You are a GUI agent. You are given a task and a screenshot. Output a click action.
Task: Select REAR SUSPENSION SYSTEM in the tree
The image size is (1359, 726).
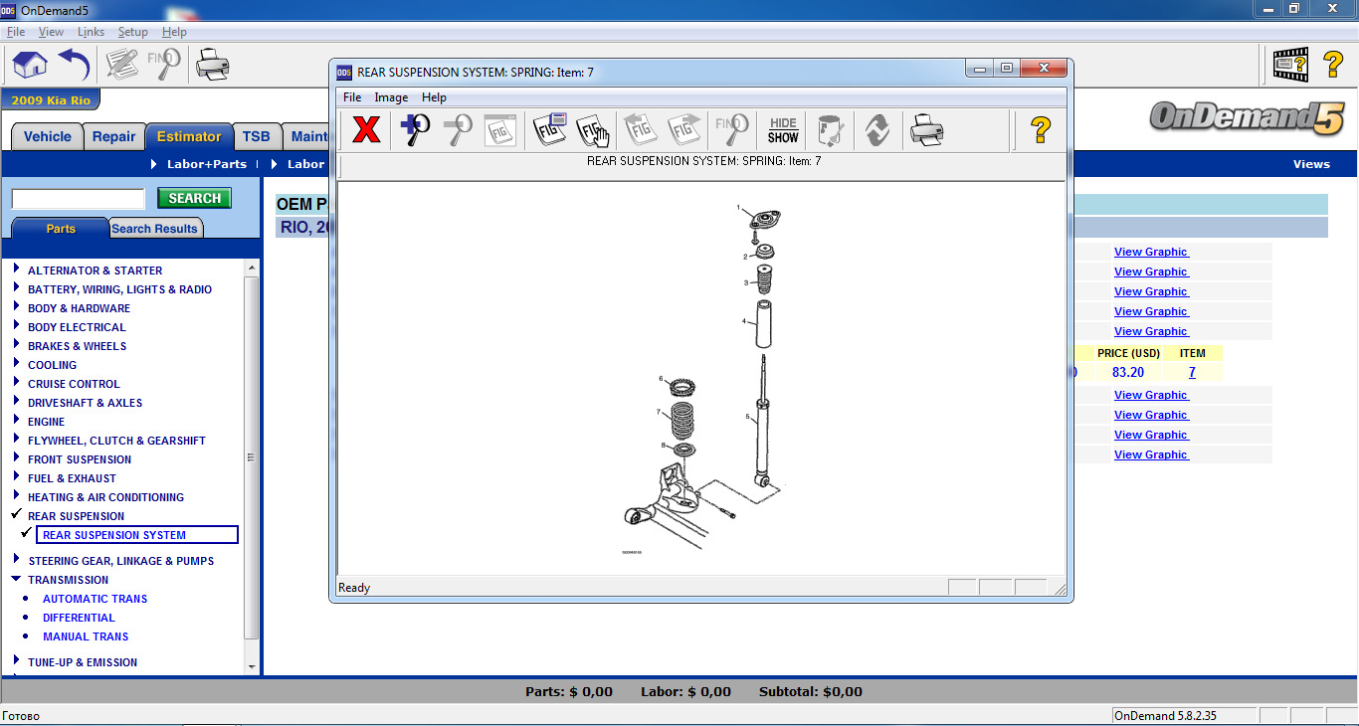click(x=137, y=535)
